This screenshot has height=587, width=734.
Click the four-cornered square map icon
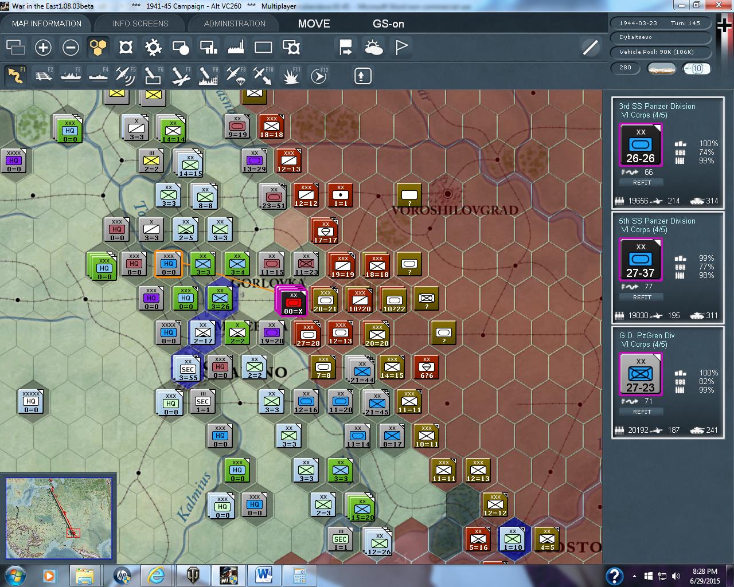pos(126,47)
